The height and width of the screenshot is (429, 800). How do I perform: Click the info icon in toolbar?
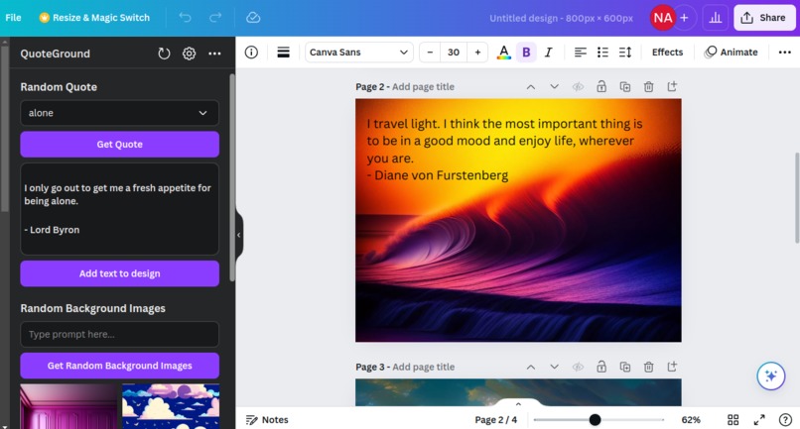point(251,52)
